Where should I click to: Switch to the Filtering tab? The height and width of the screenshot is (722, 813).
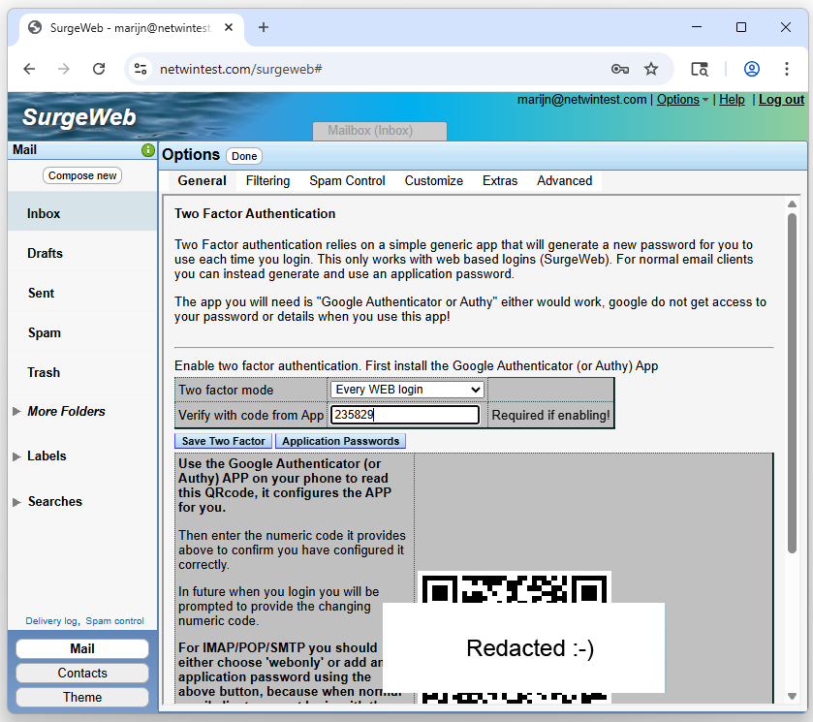click(x=267, y=181)
